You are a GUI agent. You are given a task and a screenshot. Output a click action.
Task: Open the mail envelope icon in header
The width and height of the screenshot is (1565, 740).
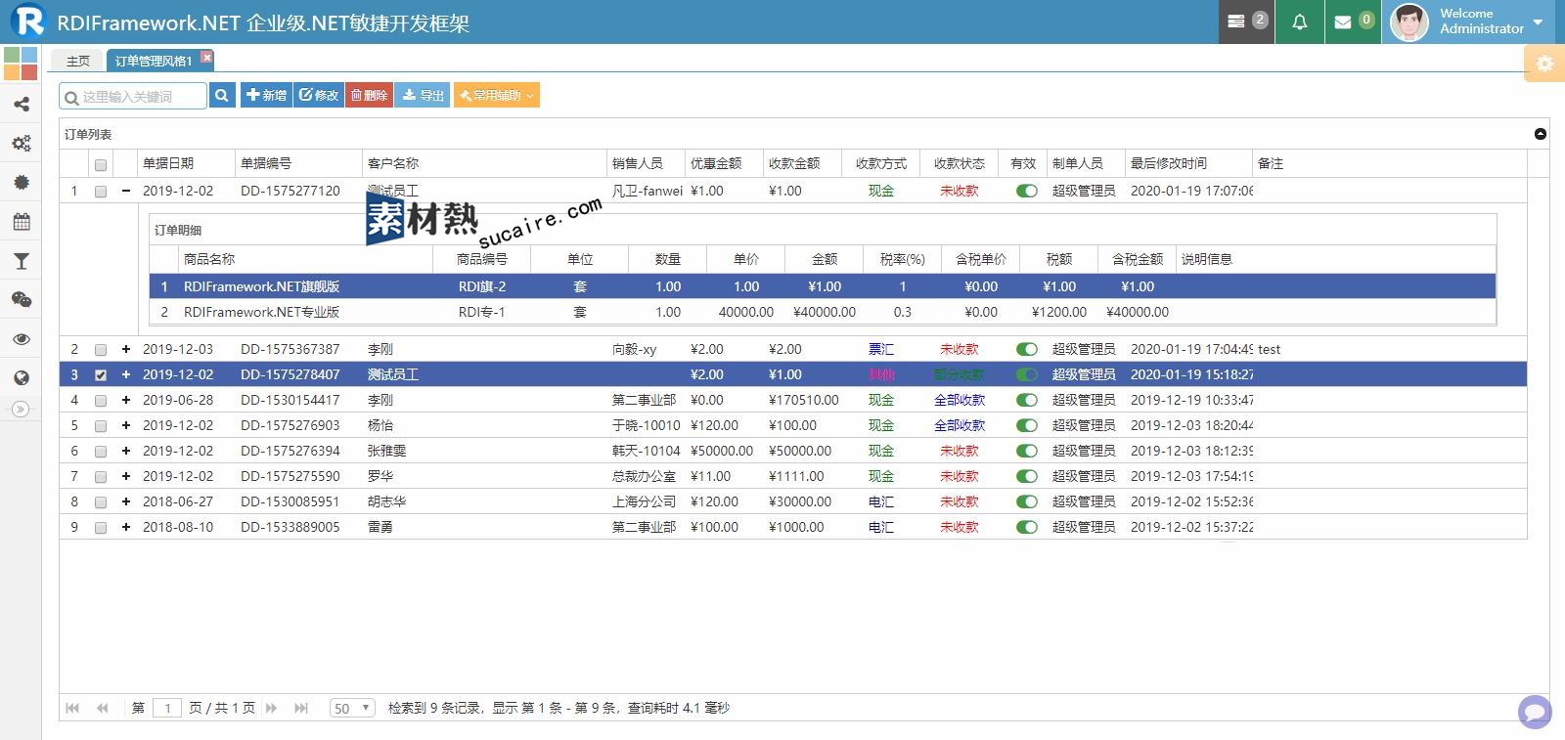(x=1343, y=22)
